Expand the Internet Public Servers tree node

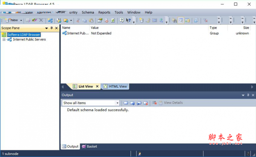[4, 40]
